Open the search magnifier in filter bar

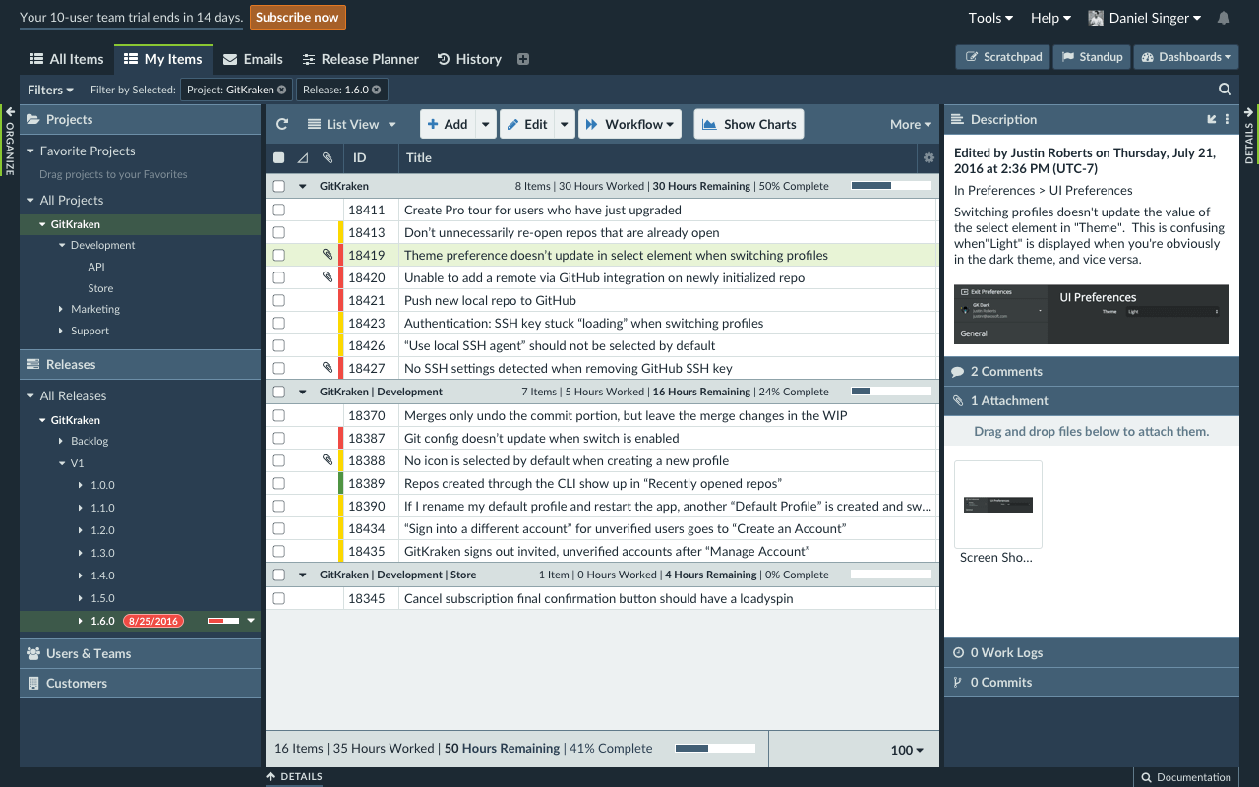pos(1225,90)
